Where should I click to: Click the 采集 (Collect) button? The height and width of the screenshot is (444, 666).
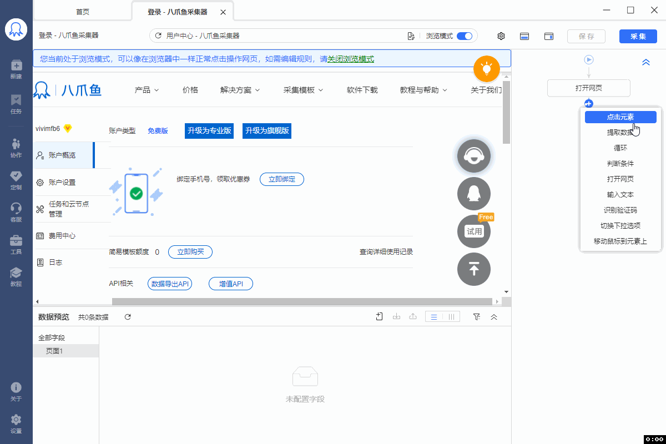pyautogui.click(x=638, y=36)
